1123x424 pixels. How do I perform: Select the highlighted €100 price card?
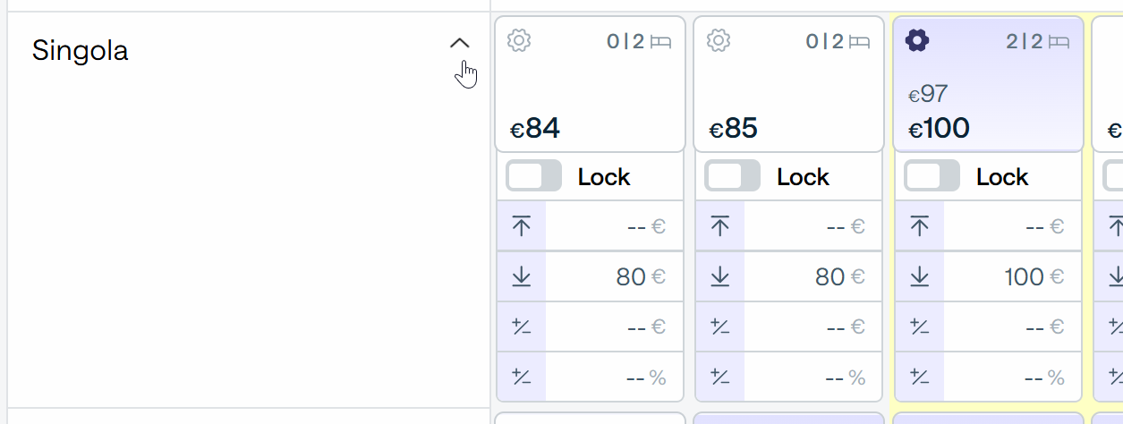[989, 84]
